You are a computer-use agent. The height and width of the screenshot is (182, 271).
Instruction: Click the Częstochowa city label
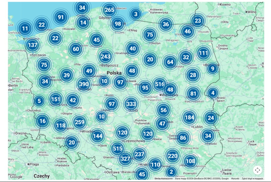(x=134, y=141)
